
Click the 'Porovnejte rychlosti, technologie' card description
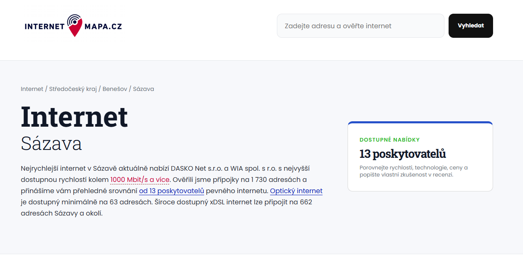[x=414, y=171]
